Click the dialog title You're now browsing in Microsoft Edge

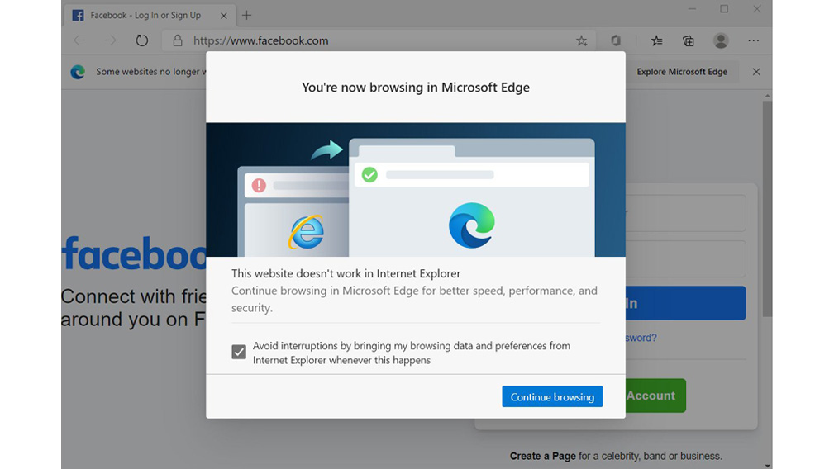(416, 87)
